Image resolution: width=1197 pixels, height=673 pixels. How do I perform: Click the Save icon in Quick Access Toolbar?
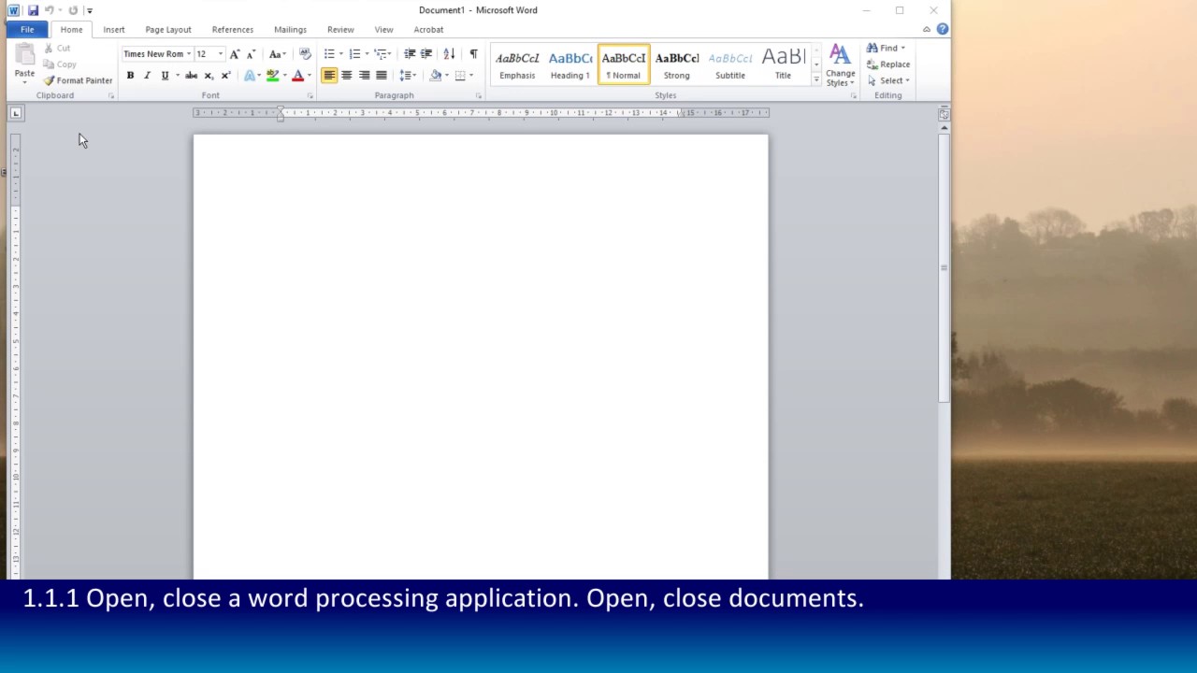(33, 10)
